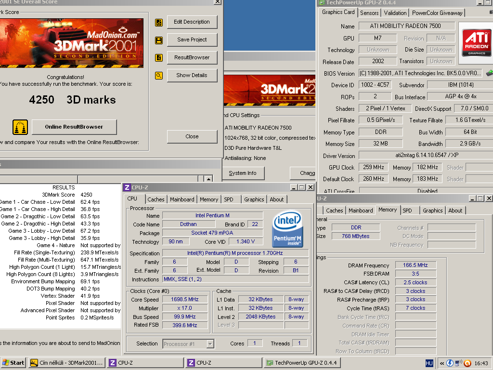
Task: Click the Edit Description icon in 3DMark
Action: coord(159,22)
